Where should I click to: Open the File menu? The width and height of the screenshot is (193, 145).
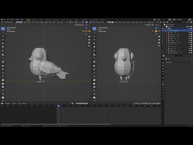[4, 19]
